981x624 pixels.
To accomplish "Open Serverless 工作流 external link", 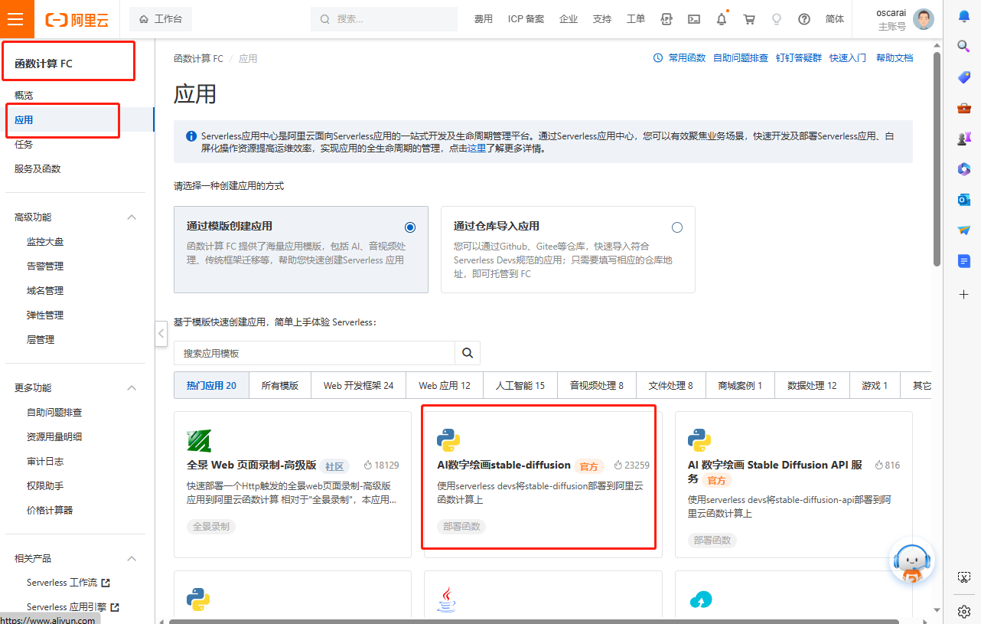I will 68,583.
